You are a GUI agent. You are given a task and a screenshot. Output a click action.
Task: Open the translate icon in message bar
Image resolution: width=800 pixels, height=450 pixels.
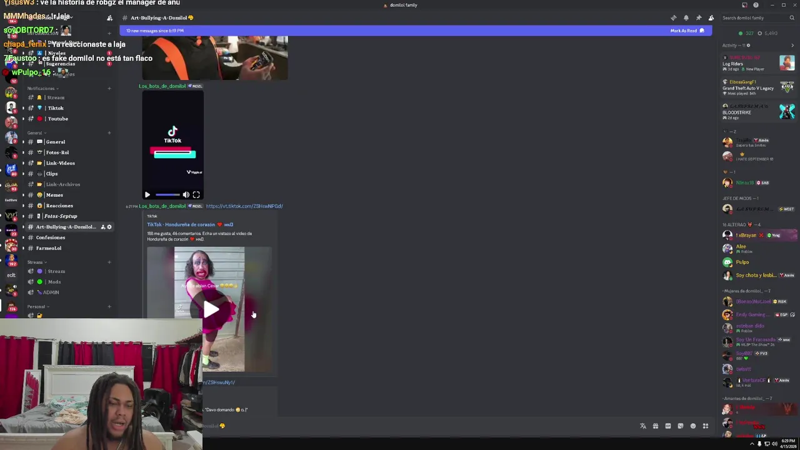(x=642, y=426)
